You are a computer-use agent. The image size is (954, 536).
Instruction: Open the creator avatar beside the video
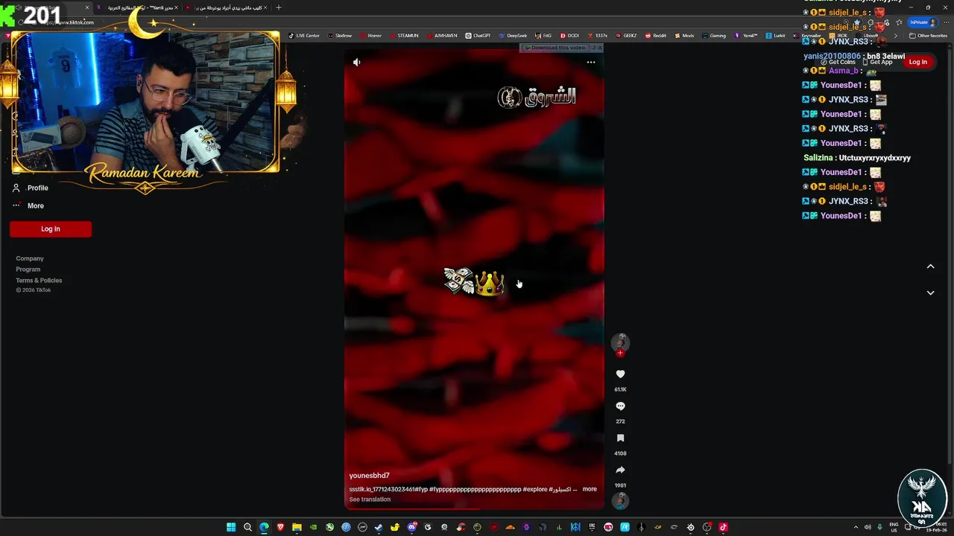[620, 342]
